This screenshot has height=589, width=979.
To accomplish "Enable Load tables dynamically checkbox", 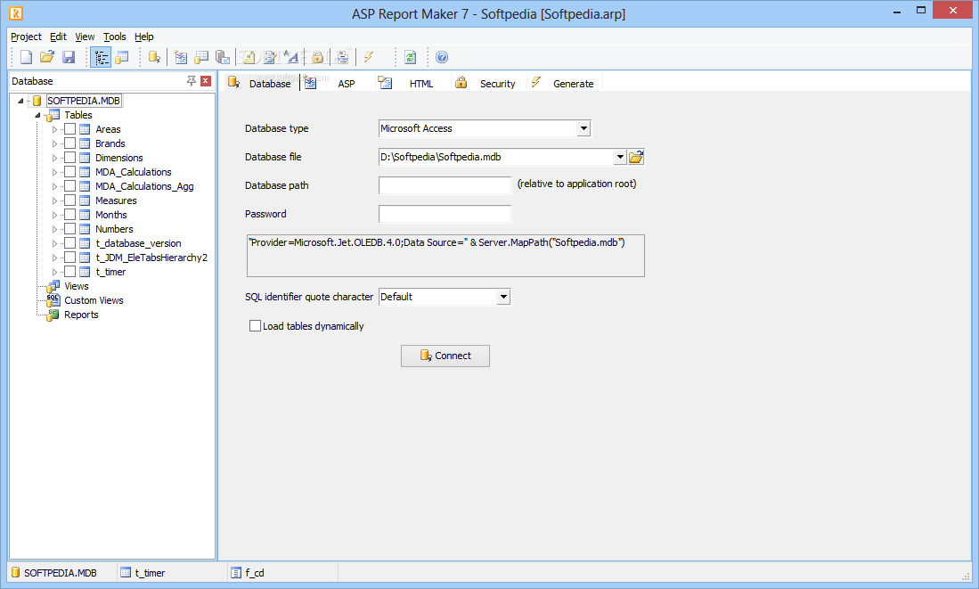I will click(255, 326).
